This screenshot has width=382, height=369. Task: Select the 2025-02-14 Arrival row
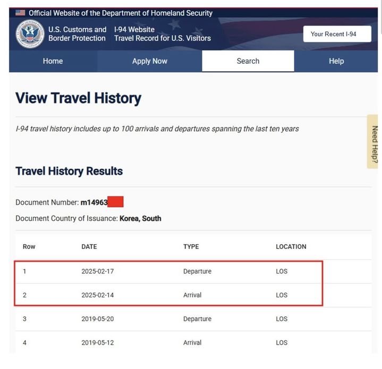point(168,295)
